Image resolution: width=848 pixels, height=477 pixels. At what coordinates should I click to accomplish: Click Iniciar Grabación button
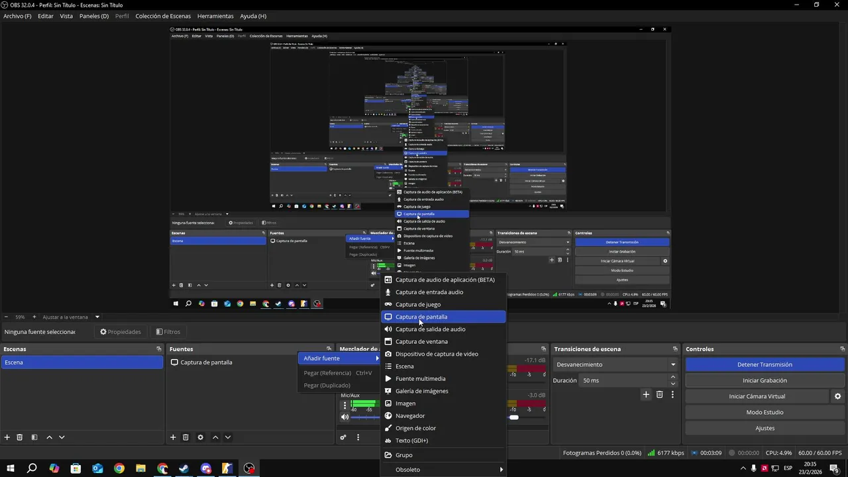(x=765, y=380)
